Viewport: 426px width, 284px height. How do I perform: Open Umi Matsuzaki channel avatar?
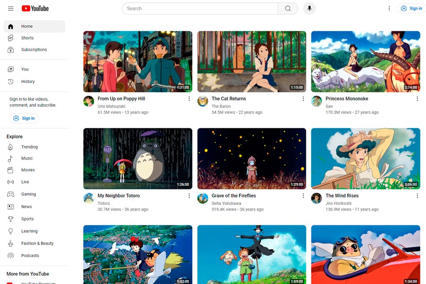tap(89, 101)
